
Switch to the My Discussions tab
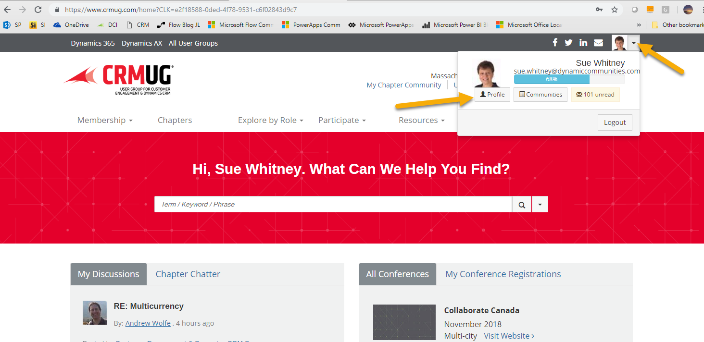click(109, 274)
